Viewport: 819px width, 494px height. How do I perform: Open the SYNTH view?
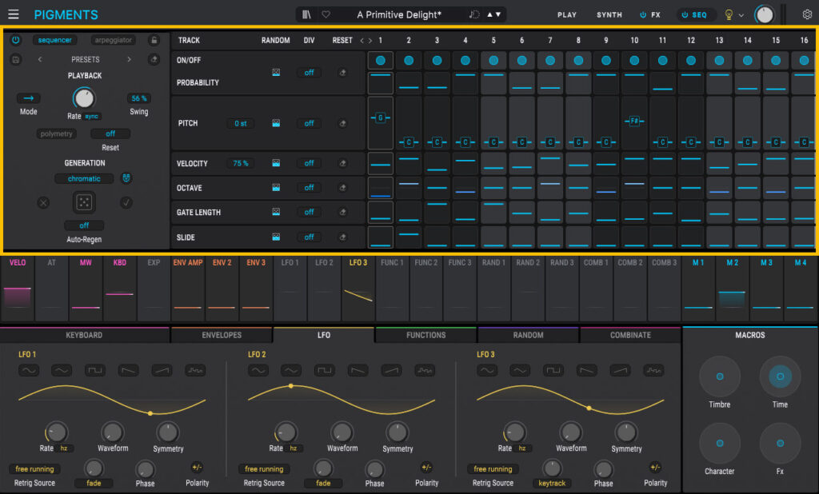(609, 14)
